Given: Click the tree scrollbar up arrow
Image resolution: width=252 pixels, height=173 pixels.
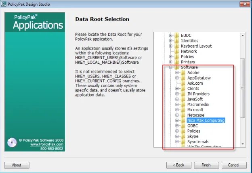Looking at the screenshot, I should (x=243, y=35).
